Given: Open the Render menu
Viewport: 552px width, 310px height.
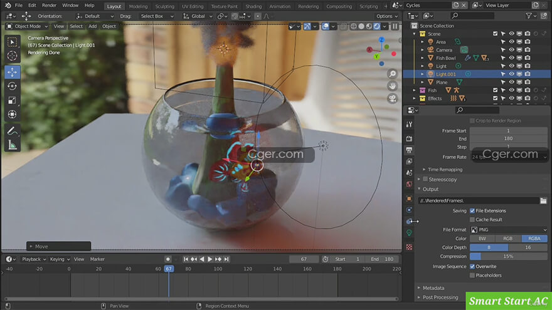Looking at the screenshot, I should (49, 5).
